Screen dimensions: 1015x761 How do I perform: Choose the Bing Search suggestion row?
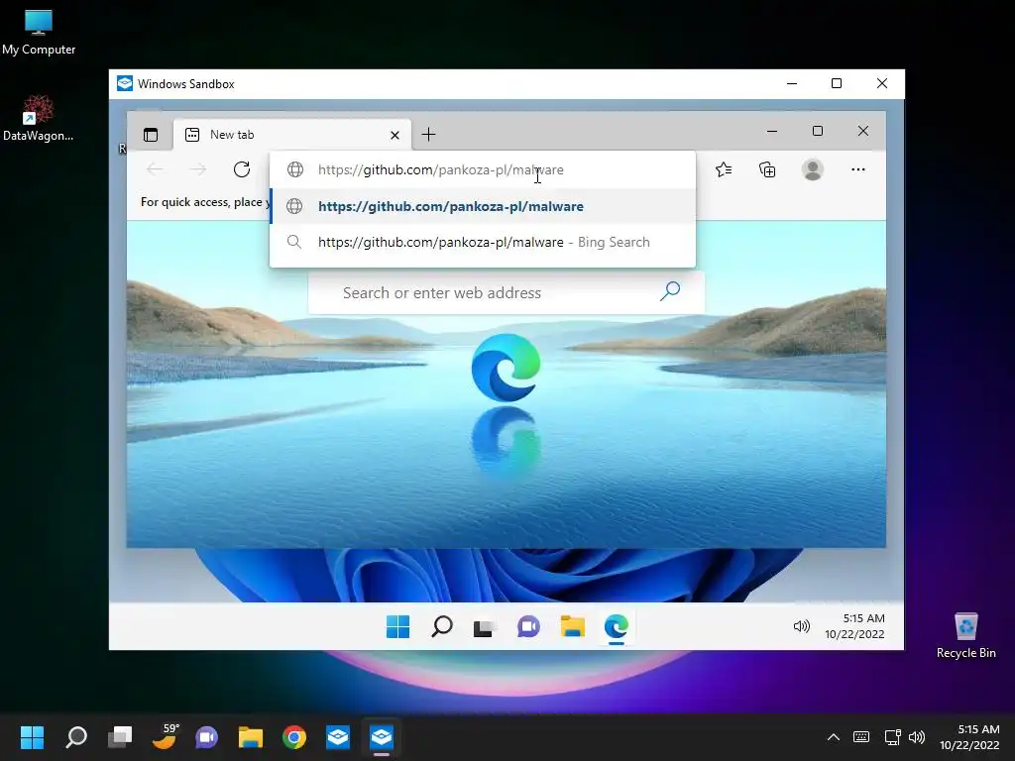pyautogui.click(x=483, y=242)
